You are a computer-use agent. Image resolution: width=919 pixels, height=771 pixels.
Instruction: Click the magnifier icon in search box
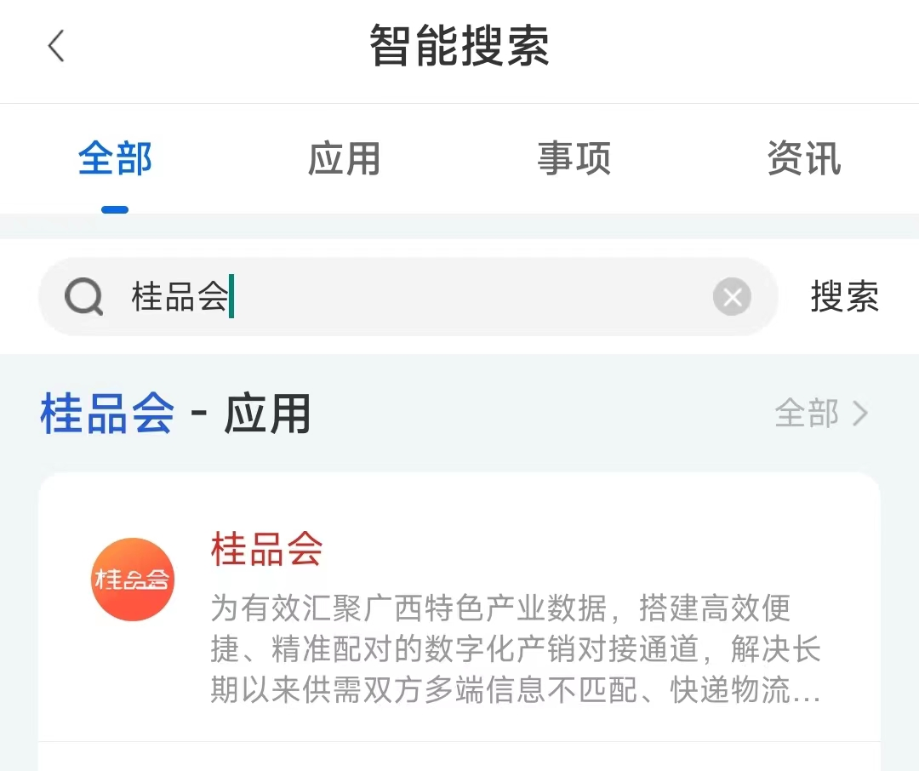click(x=83, y=297)
